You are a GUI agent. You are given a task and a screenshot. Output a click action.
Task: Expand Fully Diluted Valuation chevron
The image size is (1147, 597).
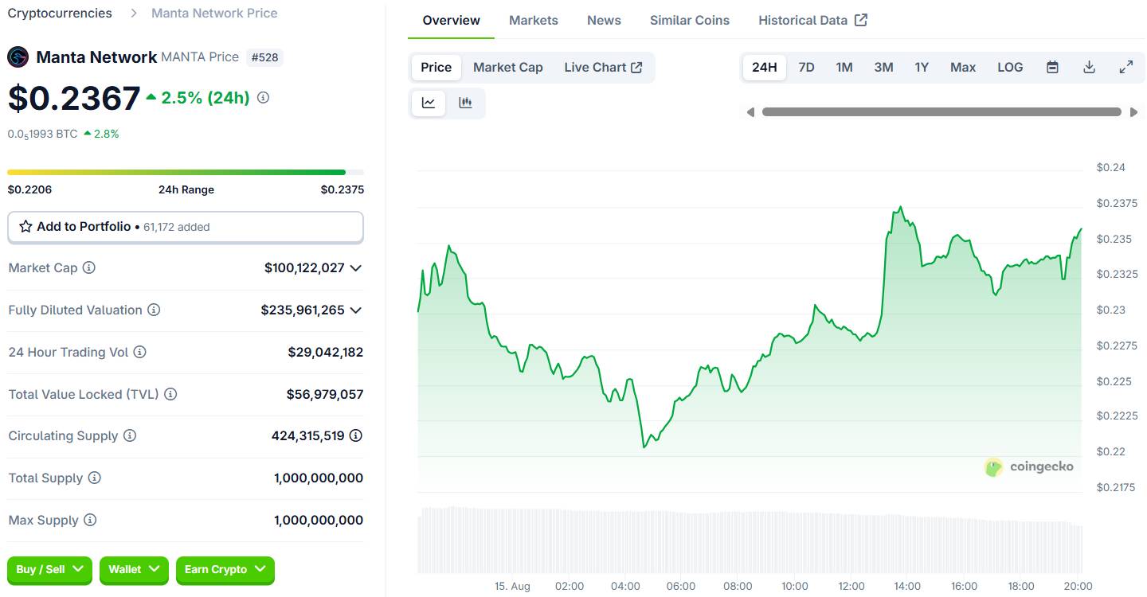coord(356,310)
